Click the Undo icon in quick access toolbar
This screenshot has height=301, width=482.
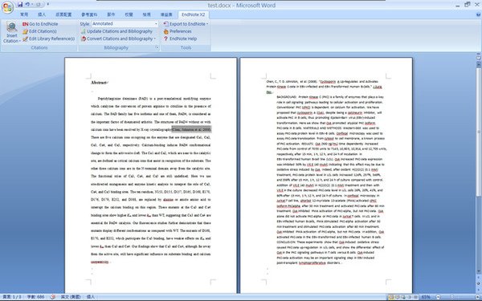pos(27,4)
